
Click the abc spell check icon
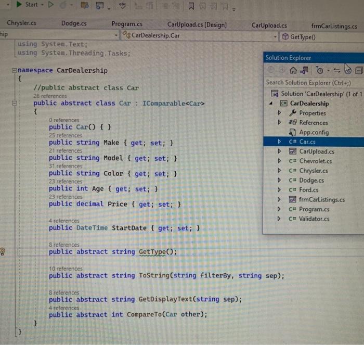(122, 5)
